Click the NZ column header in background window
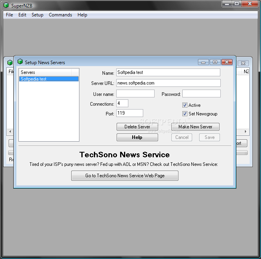The width and height of the screenshot is (261, 259). pos(246,72)
